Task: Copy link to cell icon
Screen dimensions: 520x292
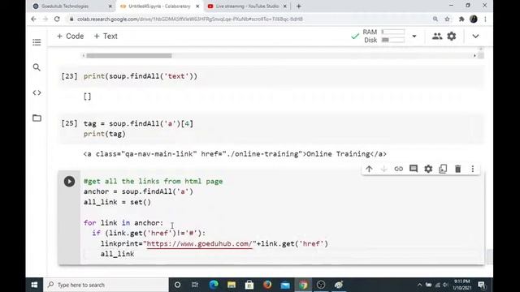Action: coord(399,169)
